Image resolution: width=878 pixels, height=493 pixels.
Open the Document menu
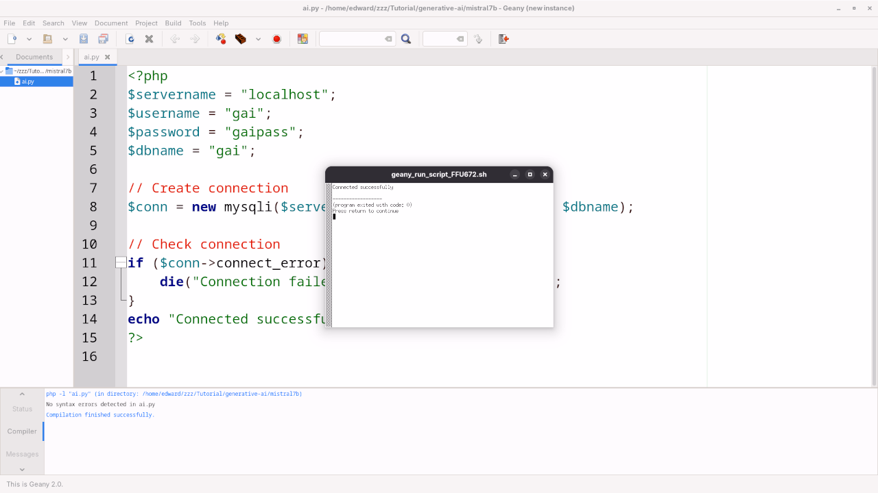coord(111,23)
